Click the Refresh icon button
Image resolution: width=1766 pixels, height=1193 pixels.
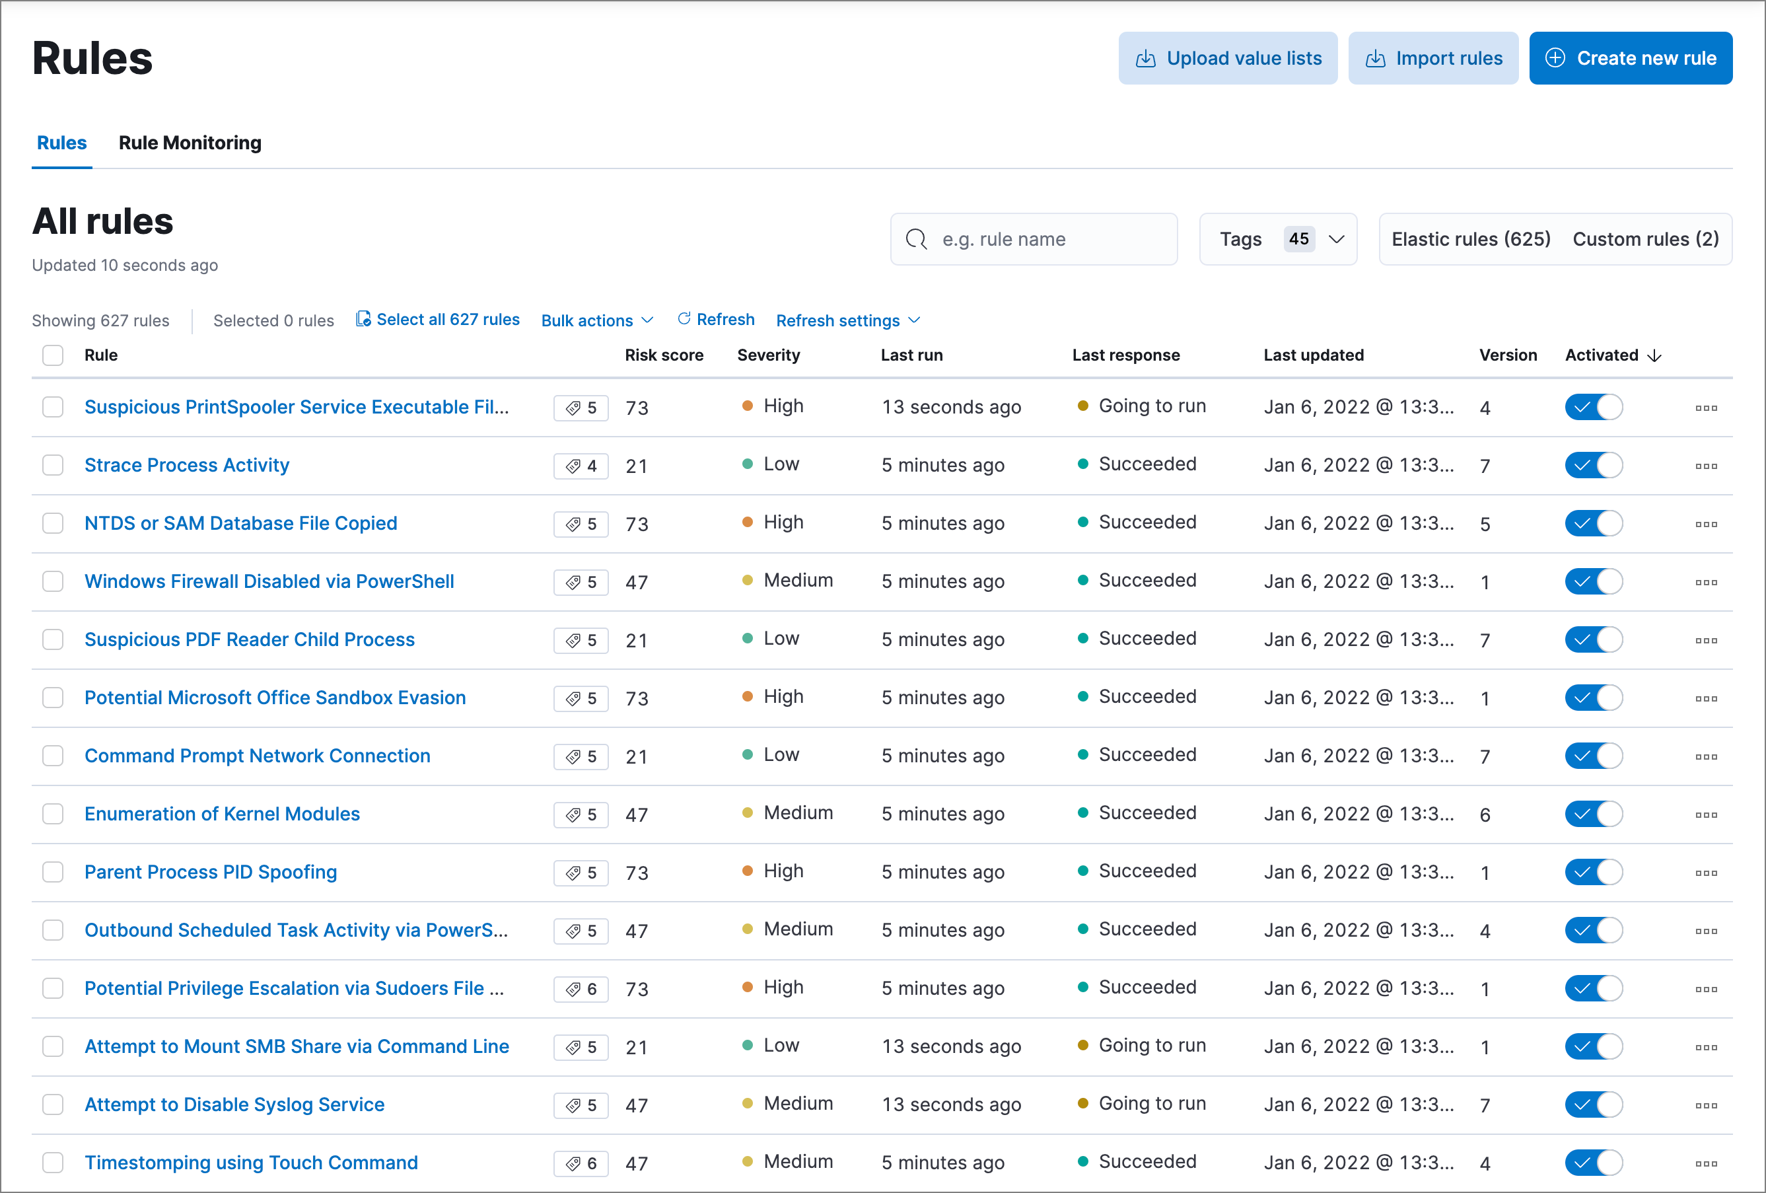coord(715,320)
